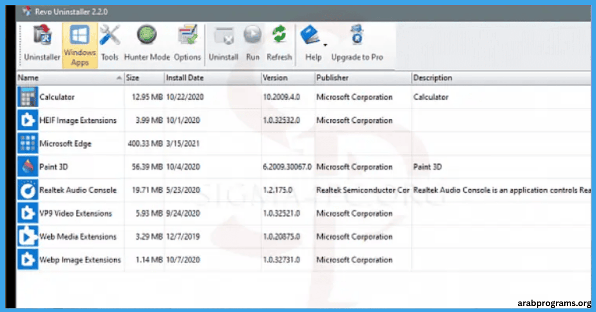Click the Revo Uninstaller title bar icon

[26, 11]
